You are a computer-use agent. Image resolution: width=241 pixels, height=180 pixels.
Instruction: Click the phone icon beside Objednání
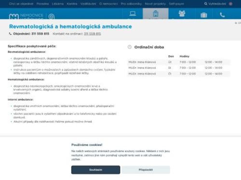coord(10,34)
